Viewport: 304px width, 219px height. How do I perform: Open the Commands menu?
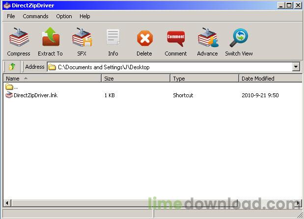coord(35,16)
